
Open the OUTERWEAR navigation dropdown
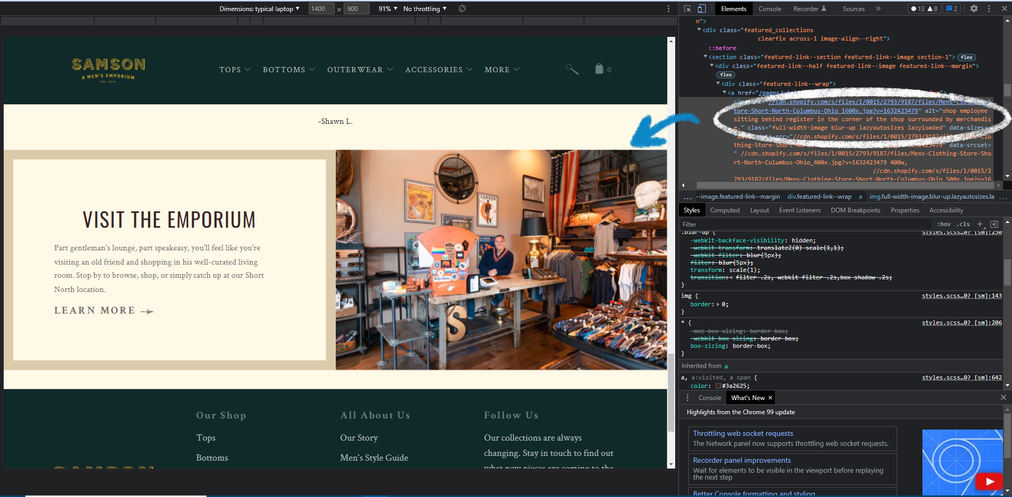pyautogui.click(x=360, y=70)
